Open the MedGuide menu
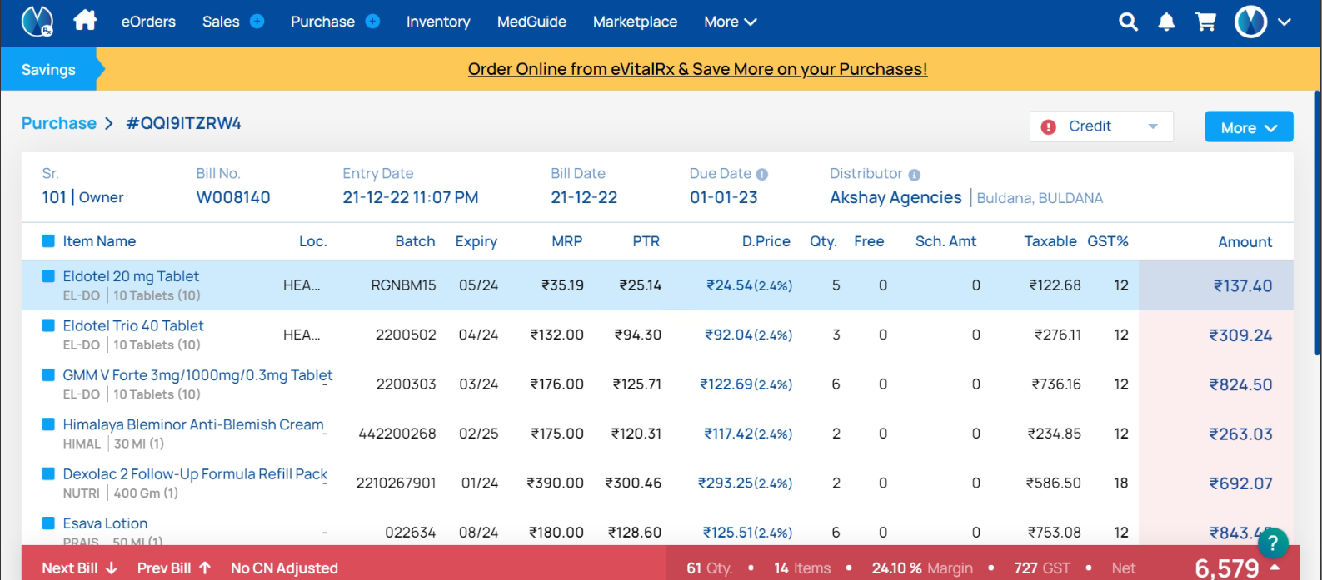Image resolution: width=1322 pixels, height=580 pixels. pyautogui.click(x=531, y=22)
